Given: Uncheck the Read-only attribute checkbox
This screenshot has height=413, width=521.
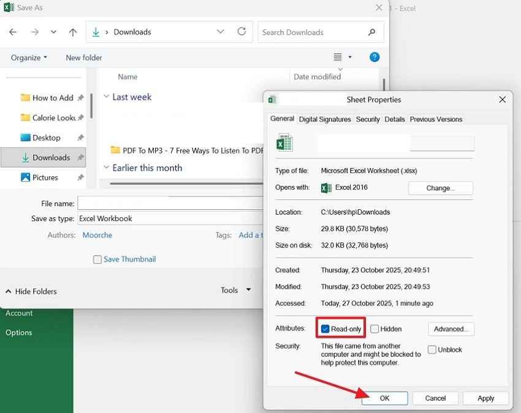Looking at the screenshot, I should point(325,329).
